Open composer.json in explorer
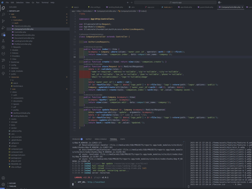This screenshot has width=252, height=189. tap(17, 149)
